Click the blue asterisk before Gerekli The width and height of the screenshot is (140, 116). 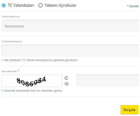pyautogui.click(x=128, y=6)
